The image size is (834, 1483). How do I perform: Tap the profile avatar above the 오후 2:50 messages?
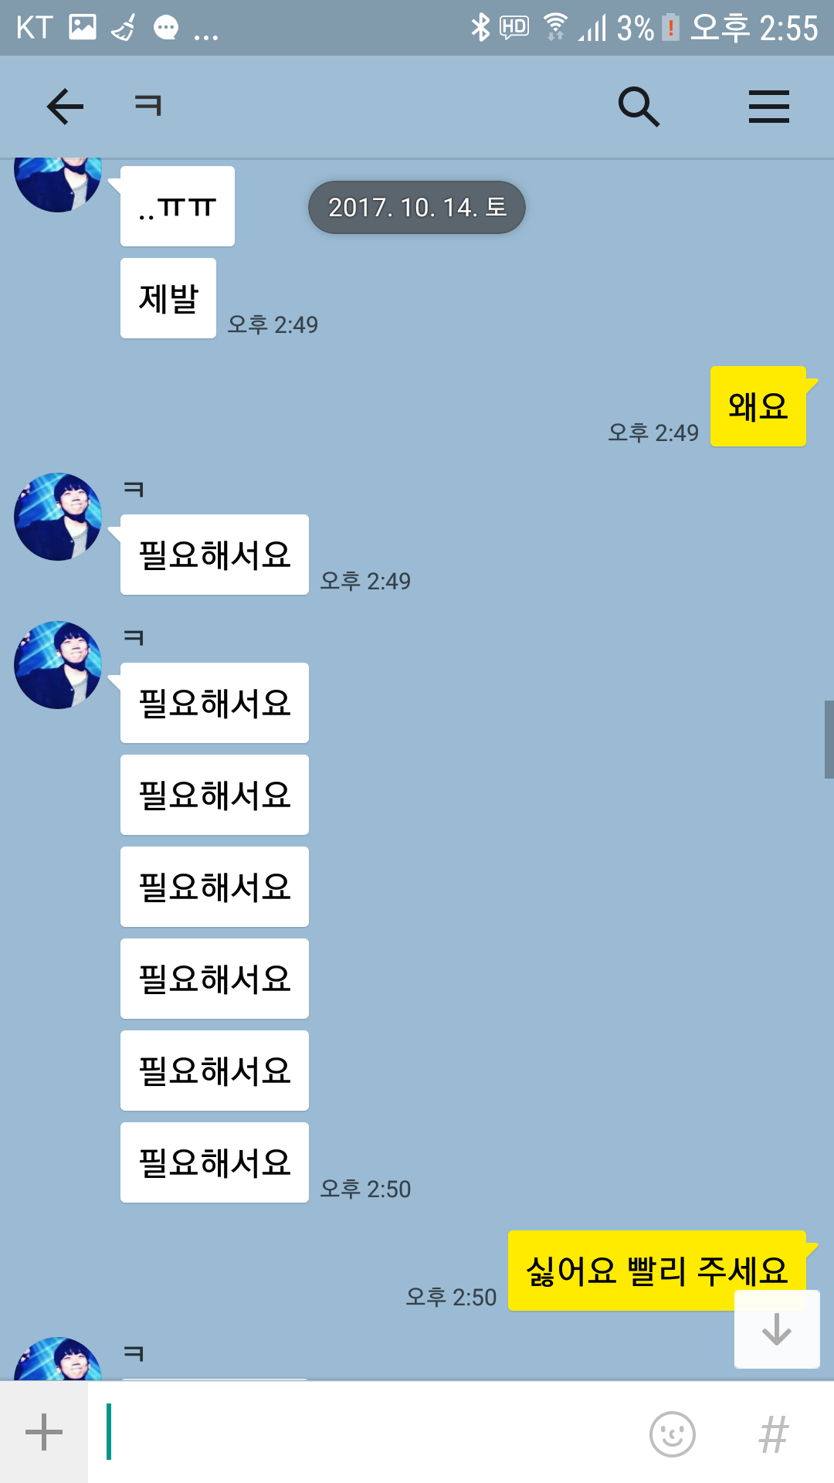tap(58, 665)
